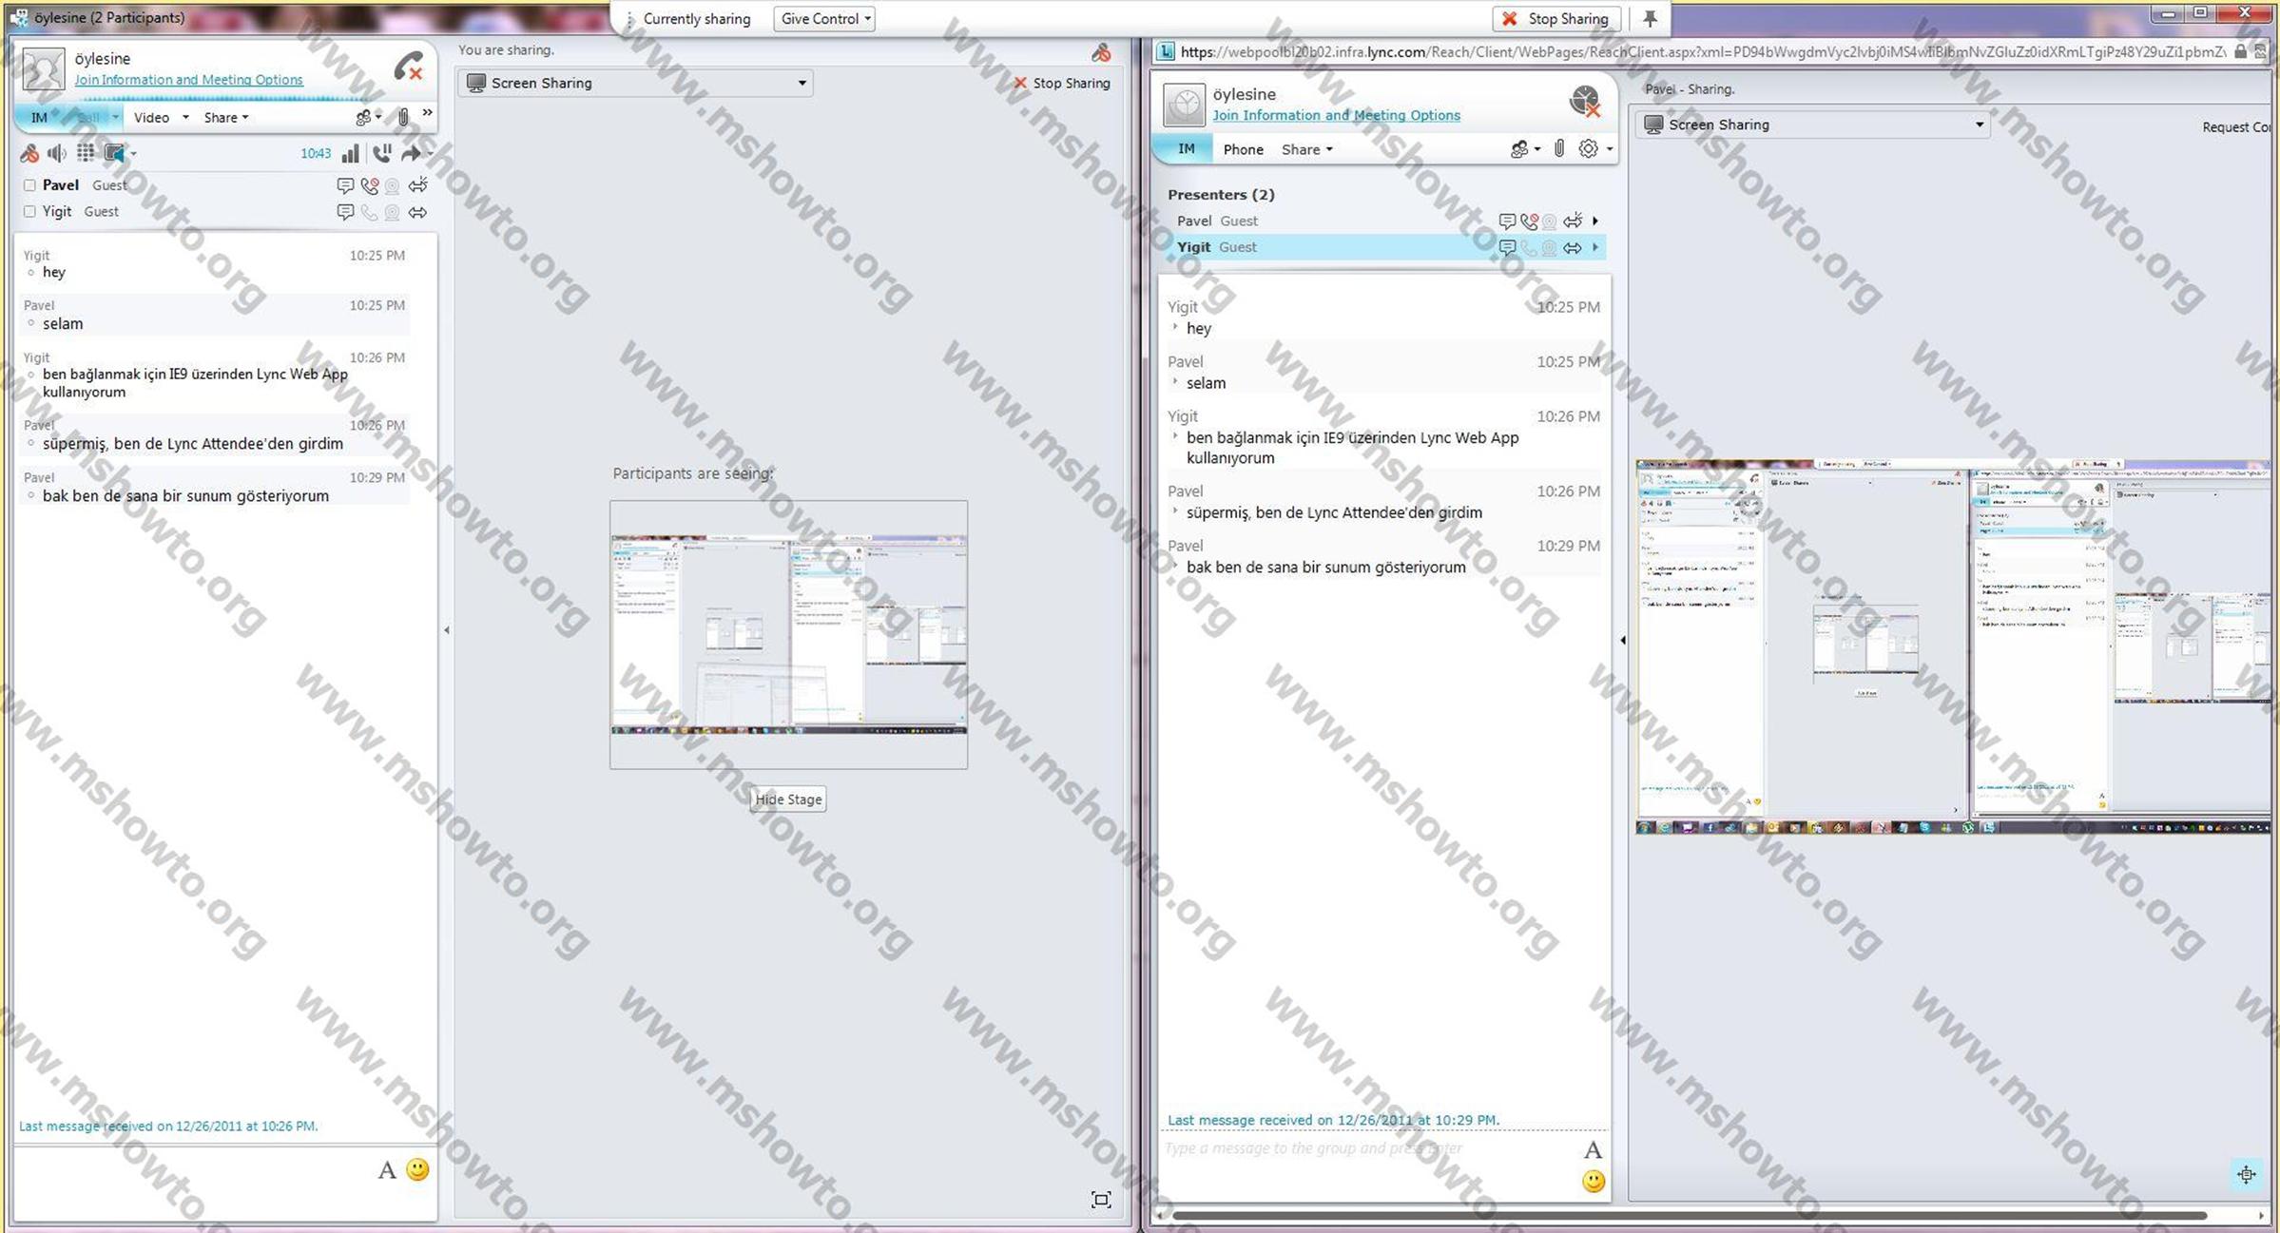This screenshot has height=1233, width=2280.
Task: Click sharing arrows icon for Yigit in Attendee list
Action: pos(417,212)
